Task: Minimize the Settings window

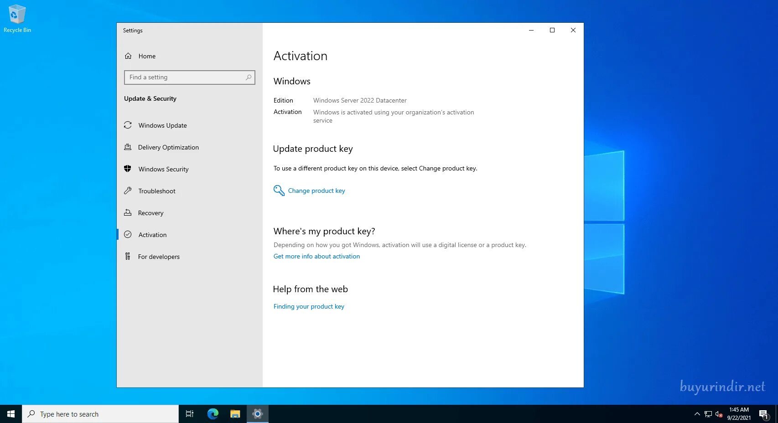Action: [531, 30]
